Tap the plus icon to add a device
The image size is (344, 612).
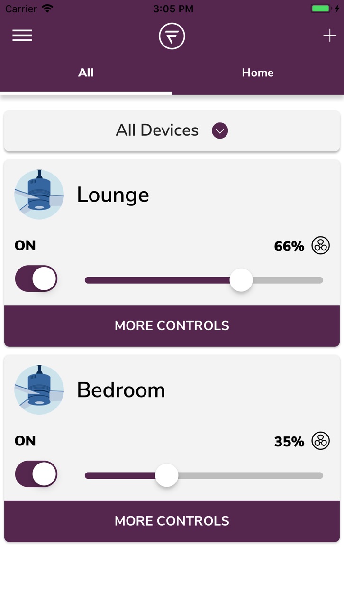point(329,36)
